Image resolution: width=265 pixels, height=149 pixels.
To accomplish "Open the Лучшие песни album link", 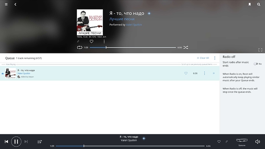I will (x=122, y=19).
